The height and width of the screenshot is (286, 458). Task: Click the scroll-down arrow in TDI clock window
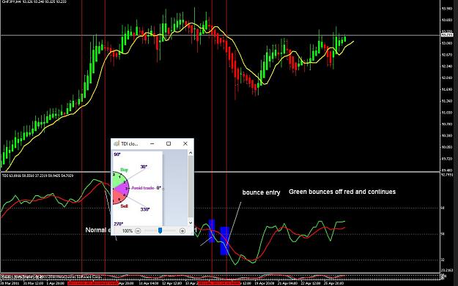(x=191, y=223)
